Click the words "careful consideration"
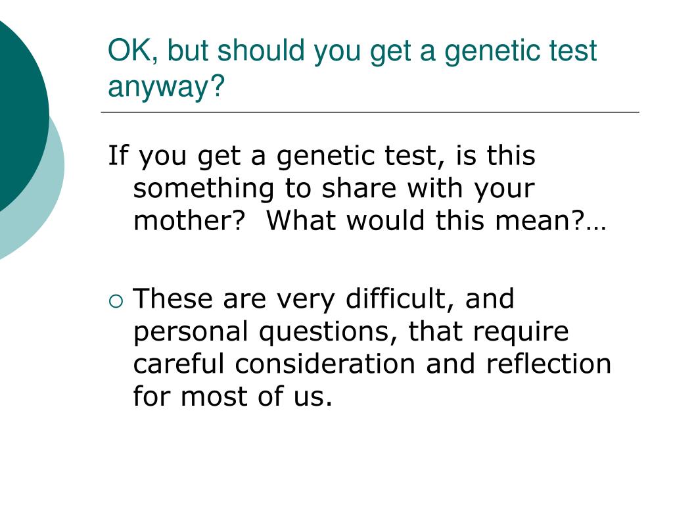Image resolution: width=673 pixels, height=505 pixels. [274, 364]
